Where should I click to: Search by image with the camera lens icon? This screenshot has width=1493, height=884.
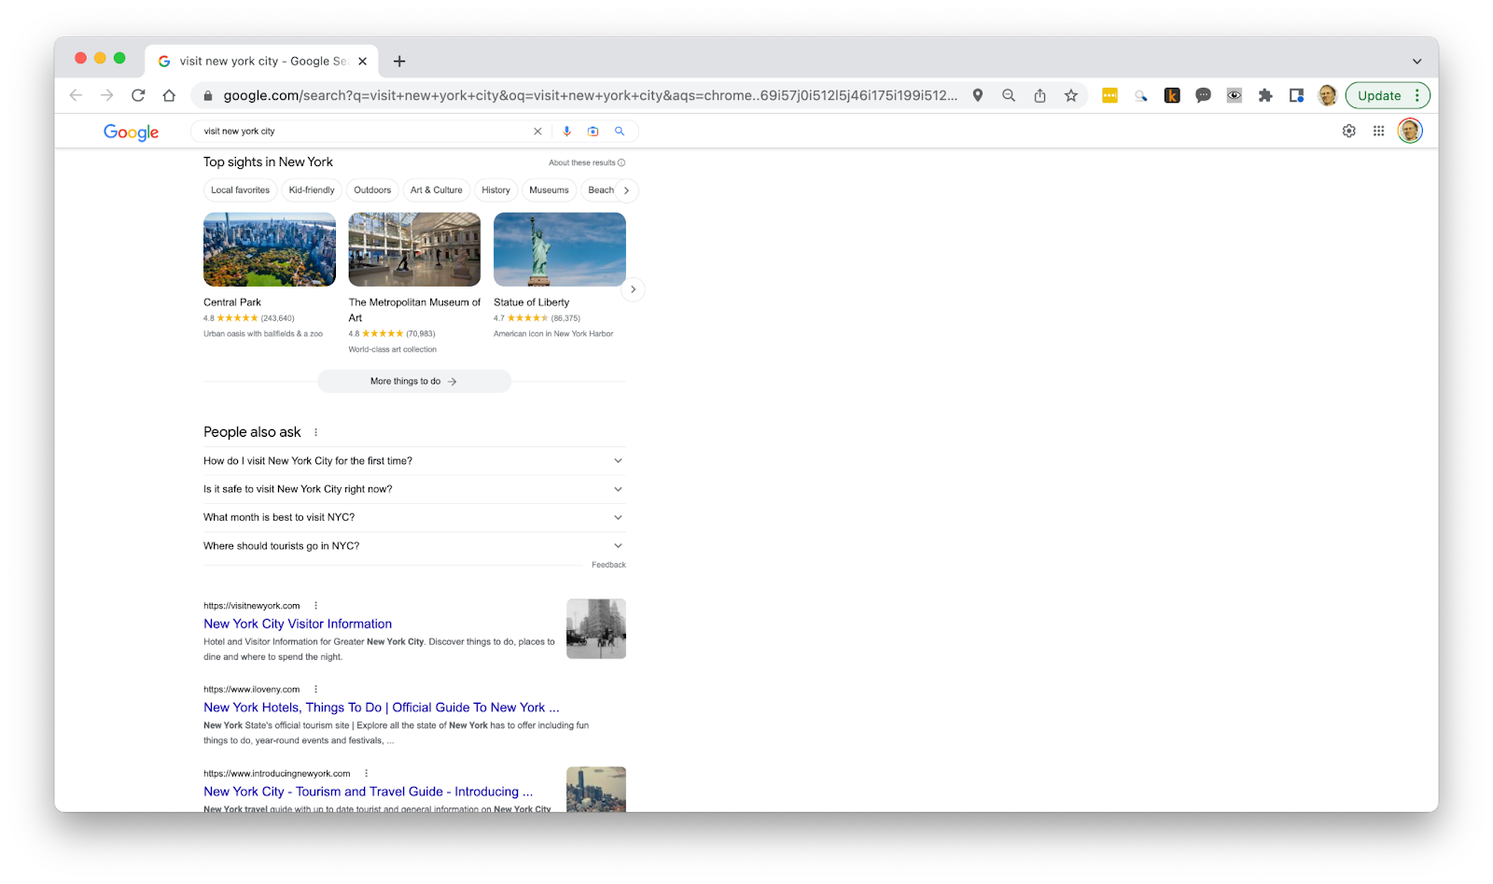[593, 132]
